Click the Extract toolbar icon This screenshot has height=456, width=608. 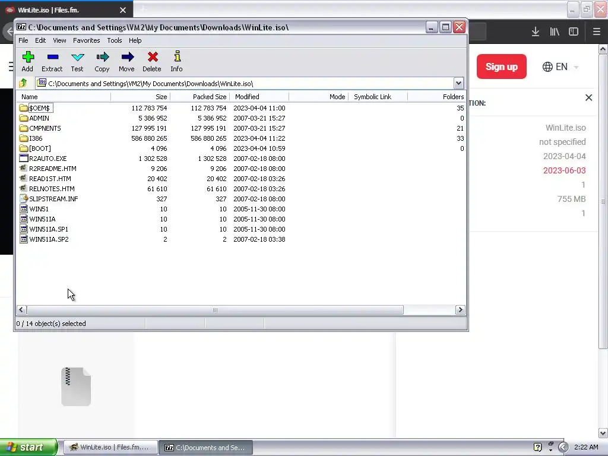[52, 57]
